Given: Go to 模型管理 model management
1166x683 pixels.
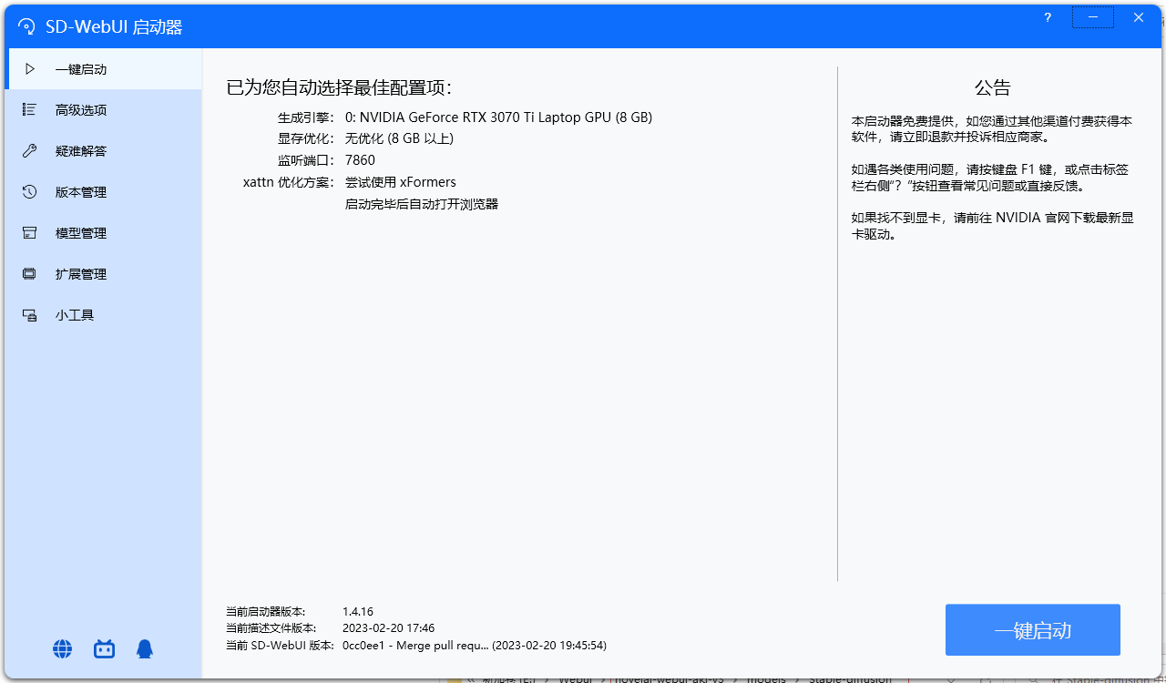Looking at the screenshot, I should 80,233.
